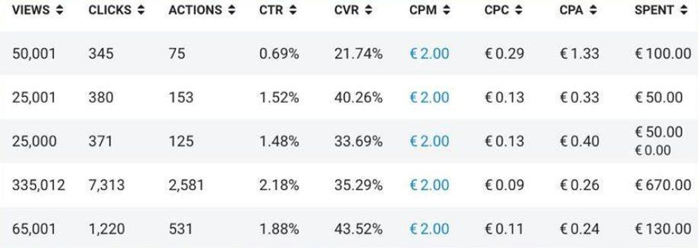Click the VIEWS column header label
698x248 pixels.
[31, 10]
